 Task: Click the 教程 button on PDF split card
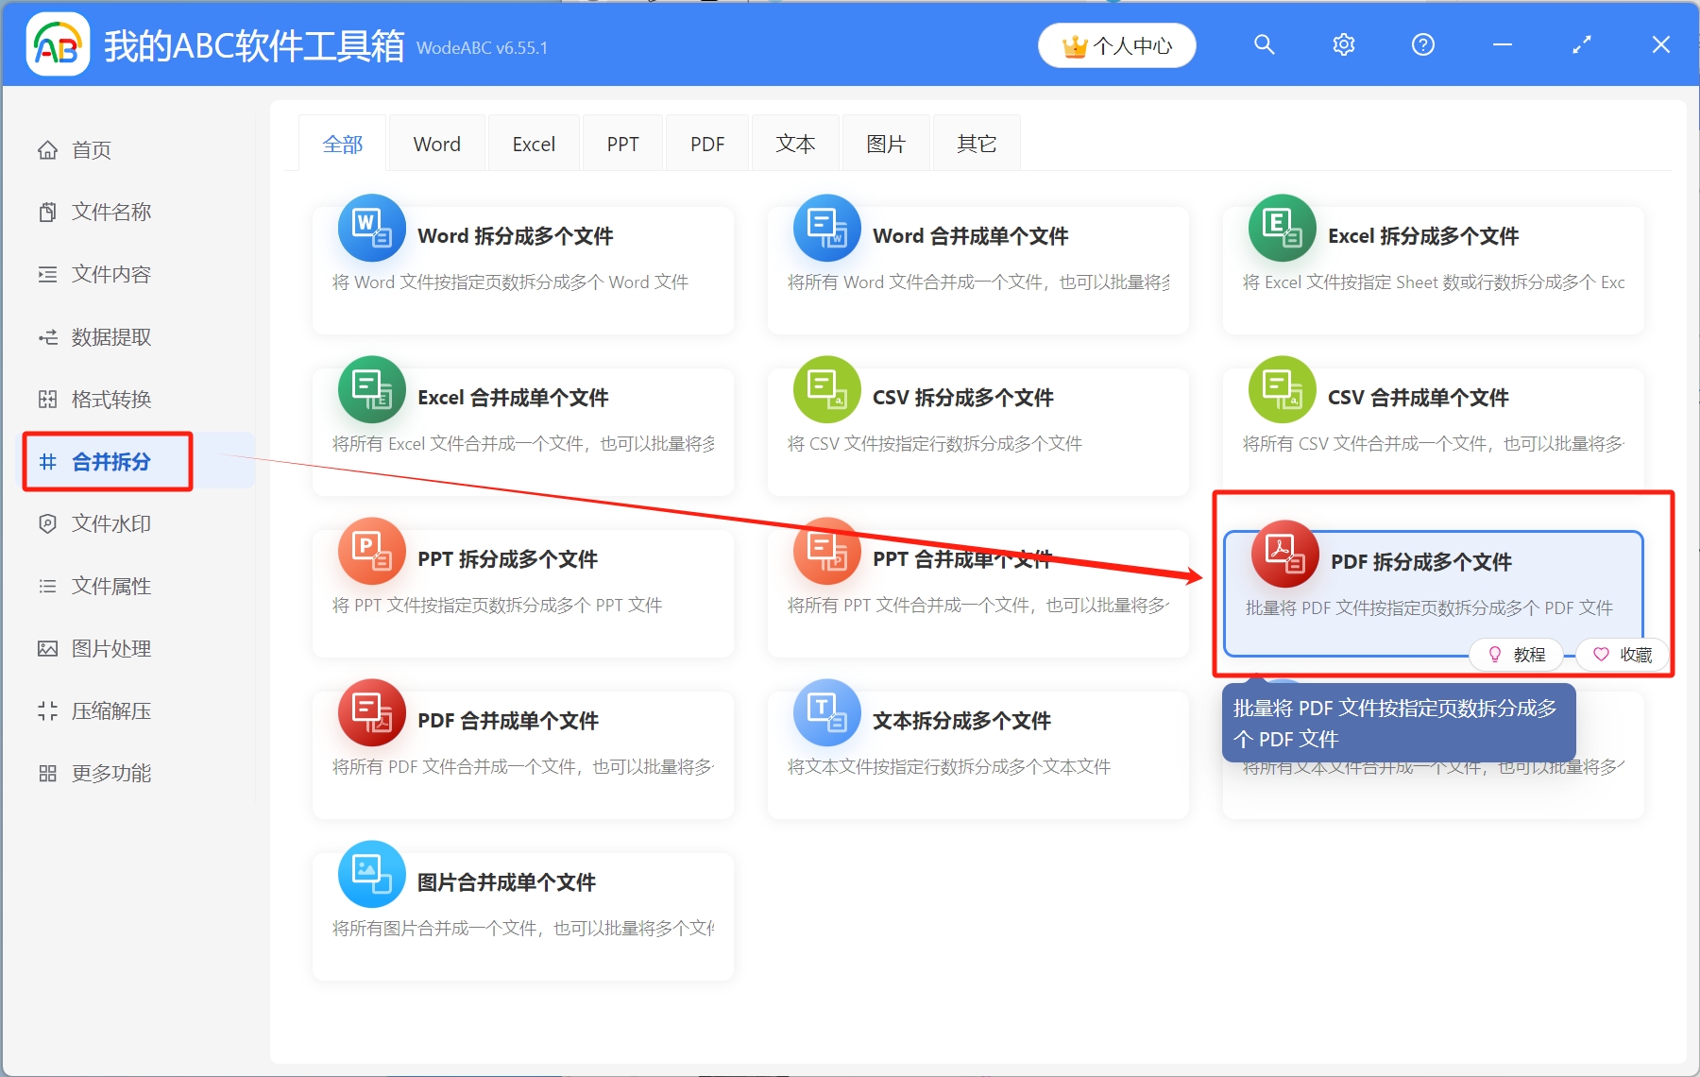(x=1516, y=654)
